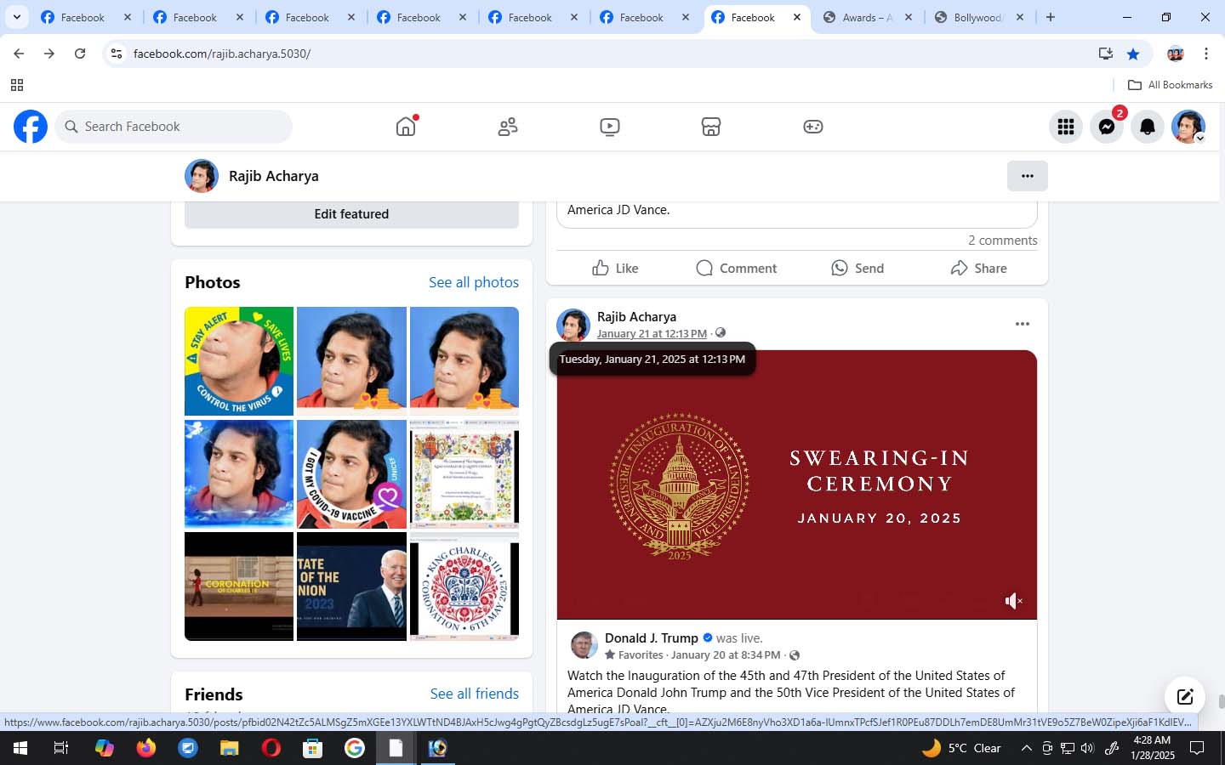
Task: Open the State of the Union 2023 photo
Action: point(351,586)
